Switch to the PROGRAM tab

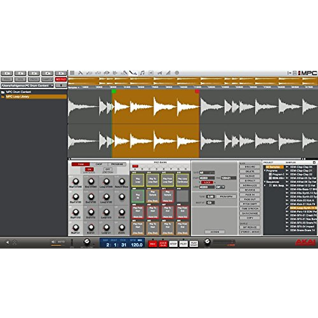[117, 164]
